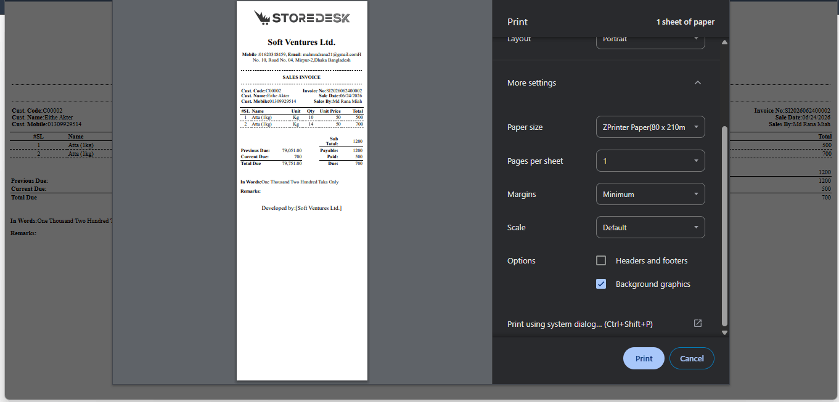
Task: Click 'Current Due:' label on background page
Action: click(x=29, y=189)
